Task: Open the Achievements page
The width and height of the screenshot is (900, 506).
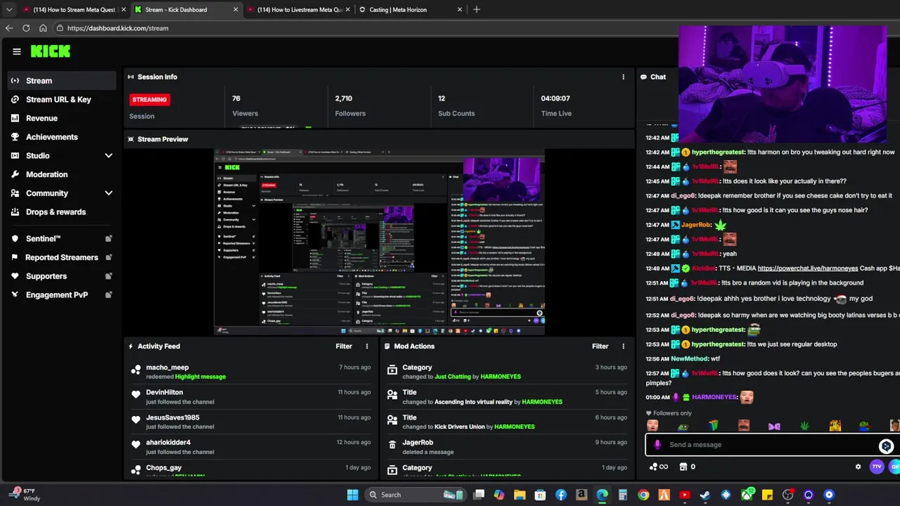Action: point(51,137)
